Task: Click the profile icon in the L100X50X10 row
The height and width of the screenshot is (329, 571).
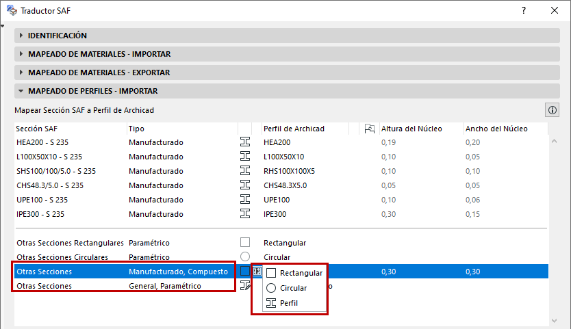Action: click(x=245, y=157)
